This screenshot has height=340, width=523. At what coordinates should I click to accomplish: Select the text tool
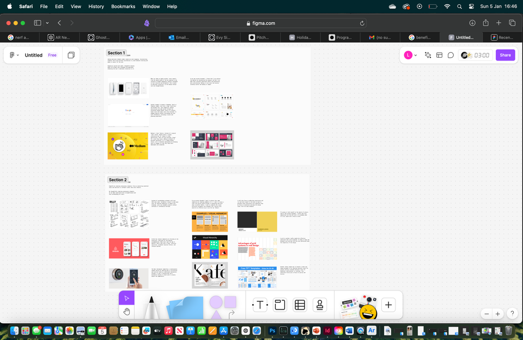pyautogui.click(x=260, y=305)
